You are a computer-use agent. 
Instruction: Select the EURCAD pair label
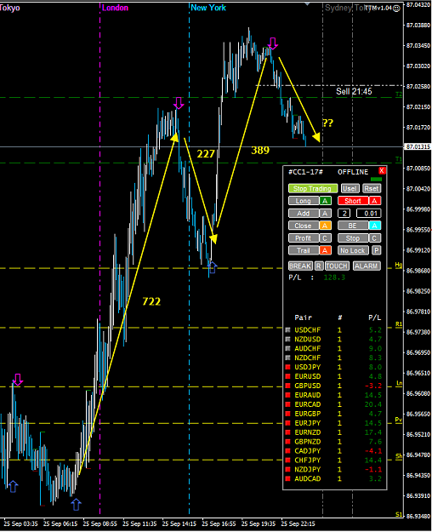tap(307, 404)
